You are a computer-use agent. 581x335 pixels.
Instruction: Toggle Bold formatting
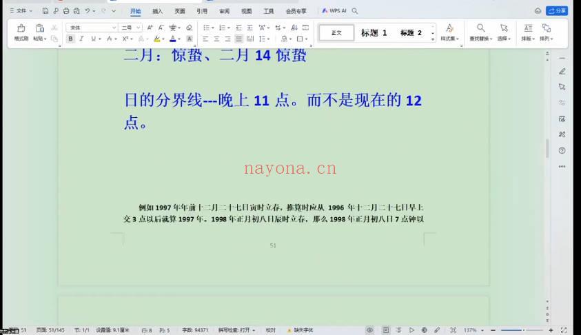70,39
